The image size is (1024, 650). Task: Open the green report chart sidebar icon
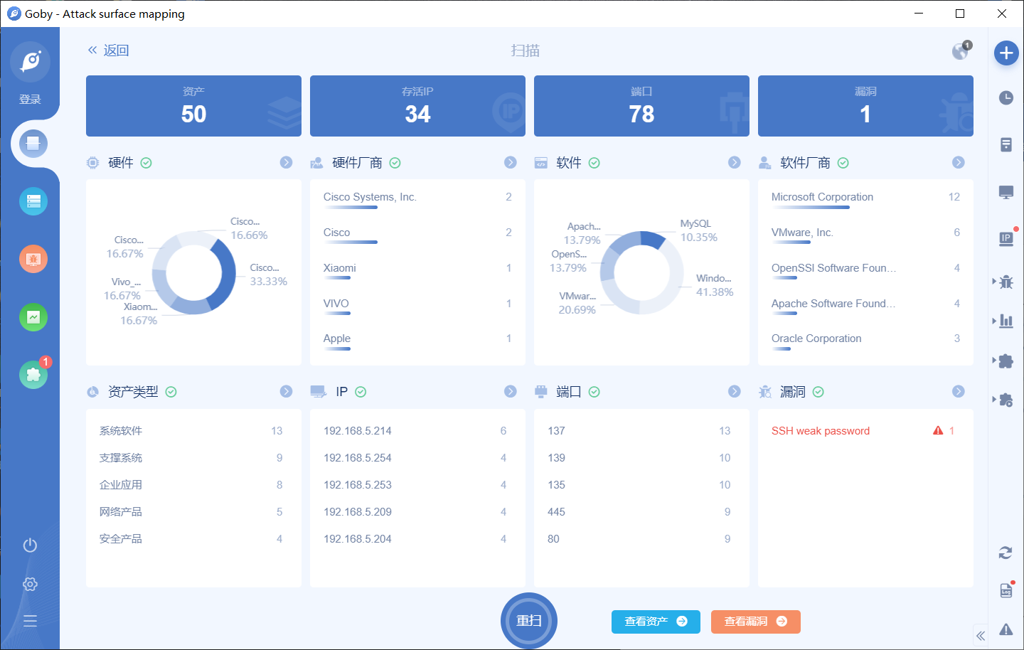pos(33,317)
